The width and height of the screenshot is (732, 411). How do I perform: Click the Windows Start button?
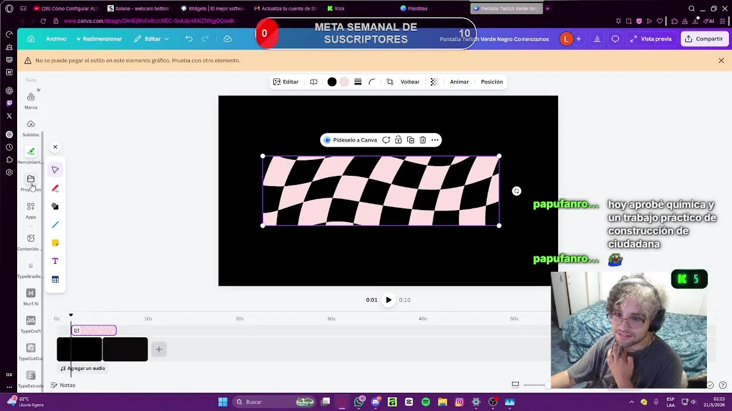pyautogui.click(x=223, y=402)
